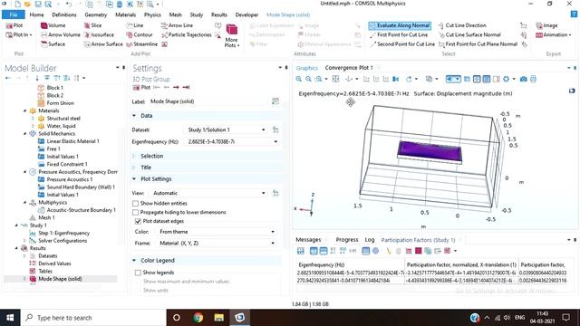Open the View dropdown set to Automatic
This screenshot has width=580, height=326.
point(208,193)
